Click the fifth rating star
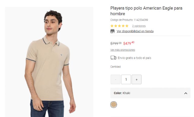 click(127, 26)
